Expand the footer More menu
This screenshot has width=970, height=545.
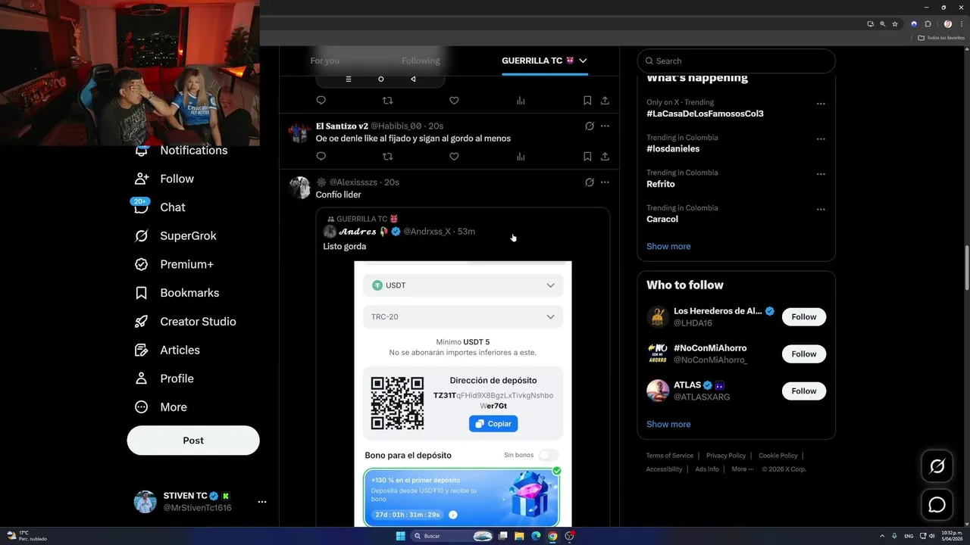click(743, 469)
